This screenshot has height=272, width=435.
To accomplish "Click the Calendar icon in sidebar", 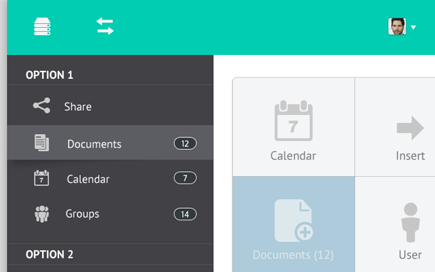I will pos(41,178).
